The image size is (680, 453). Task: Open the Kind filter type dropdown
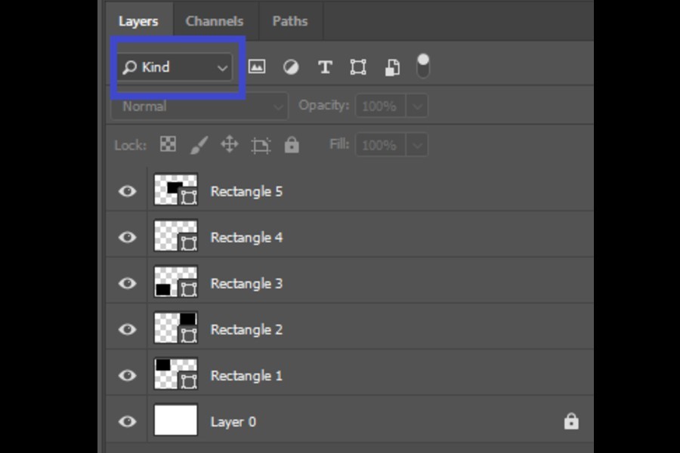pos(175,67)
